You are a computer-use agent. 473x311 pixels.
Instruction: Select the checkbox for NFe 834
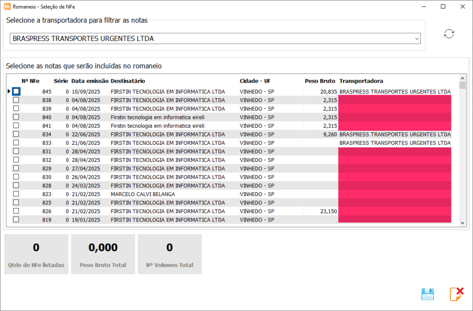tap(16, 134)
